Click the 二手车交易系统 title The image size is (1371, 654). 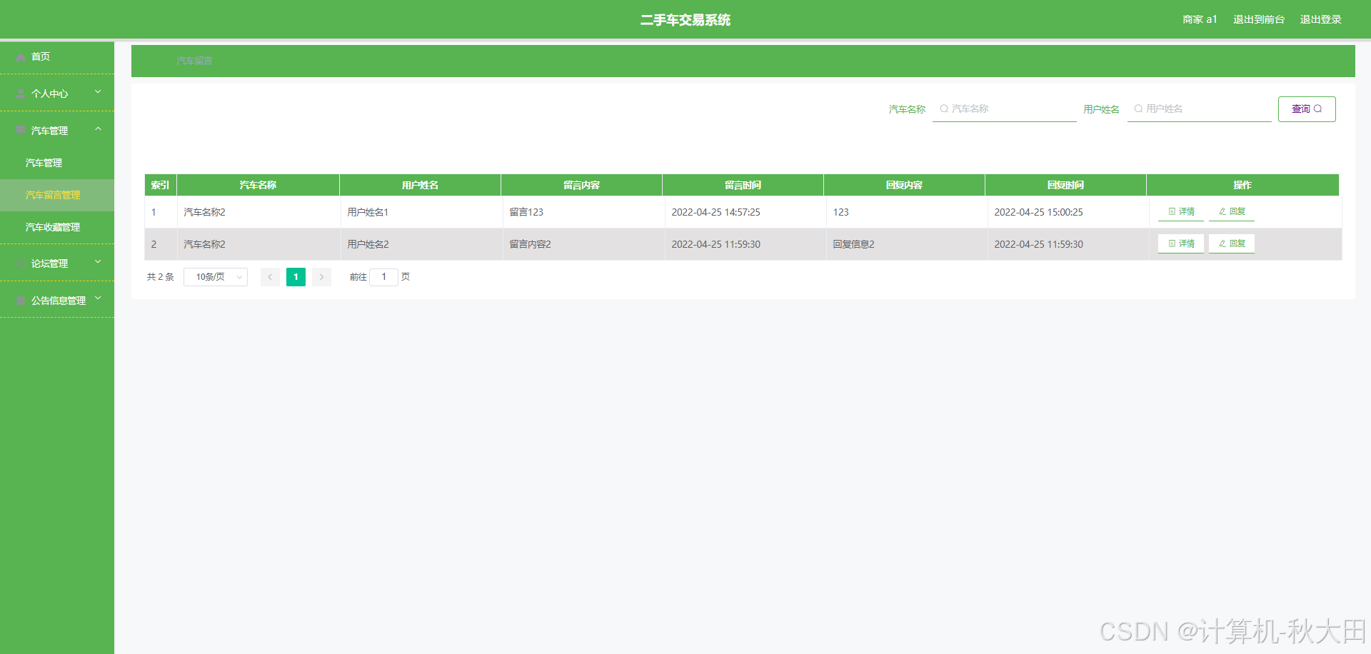click(685, 20)
